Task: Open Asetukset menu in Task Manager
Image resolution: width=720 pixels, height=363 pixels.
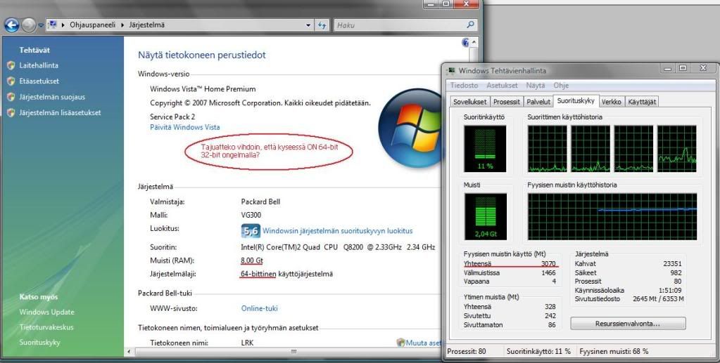Action: (x=502, y=86)
